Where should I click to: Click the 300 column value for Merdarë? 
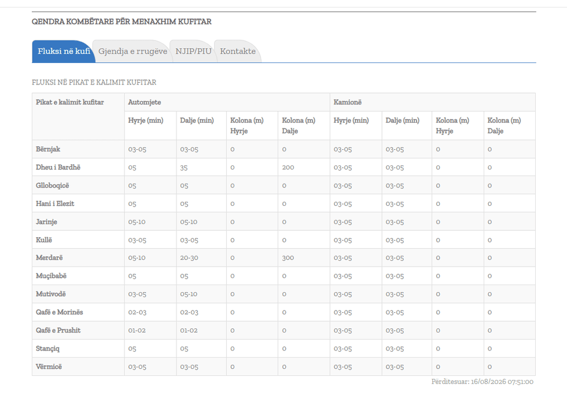(x=288, y=258)
